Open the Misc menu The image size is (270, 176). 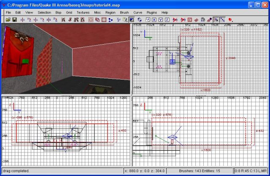(97, 13)
